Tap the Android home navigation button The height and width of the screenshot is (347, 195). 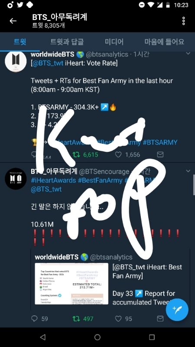tap(97, 337)
